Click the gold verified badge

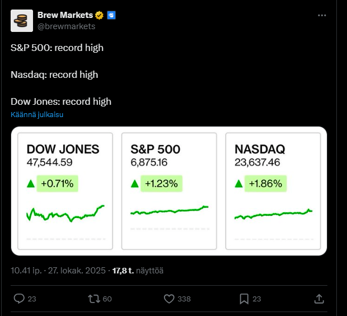click(x=99, y=15)
